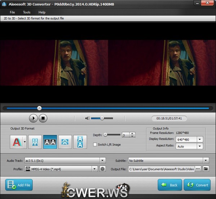
Task: Click the 00:18:51/01:57:41 time display
Action: (169, 119)
